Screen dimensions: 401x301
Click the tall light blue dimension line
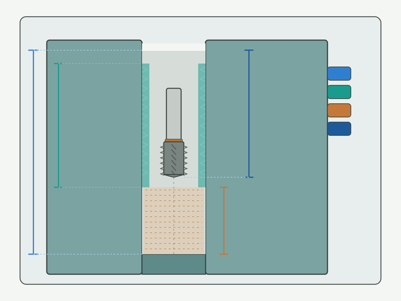[33, 152]
